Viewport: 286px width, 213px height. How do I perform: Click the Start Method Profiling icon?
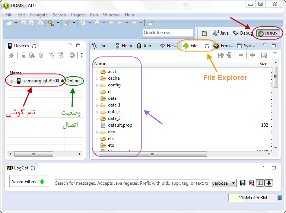(x=61, y=55)
